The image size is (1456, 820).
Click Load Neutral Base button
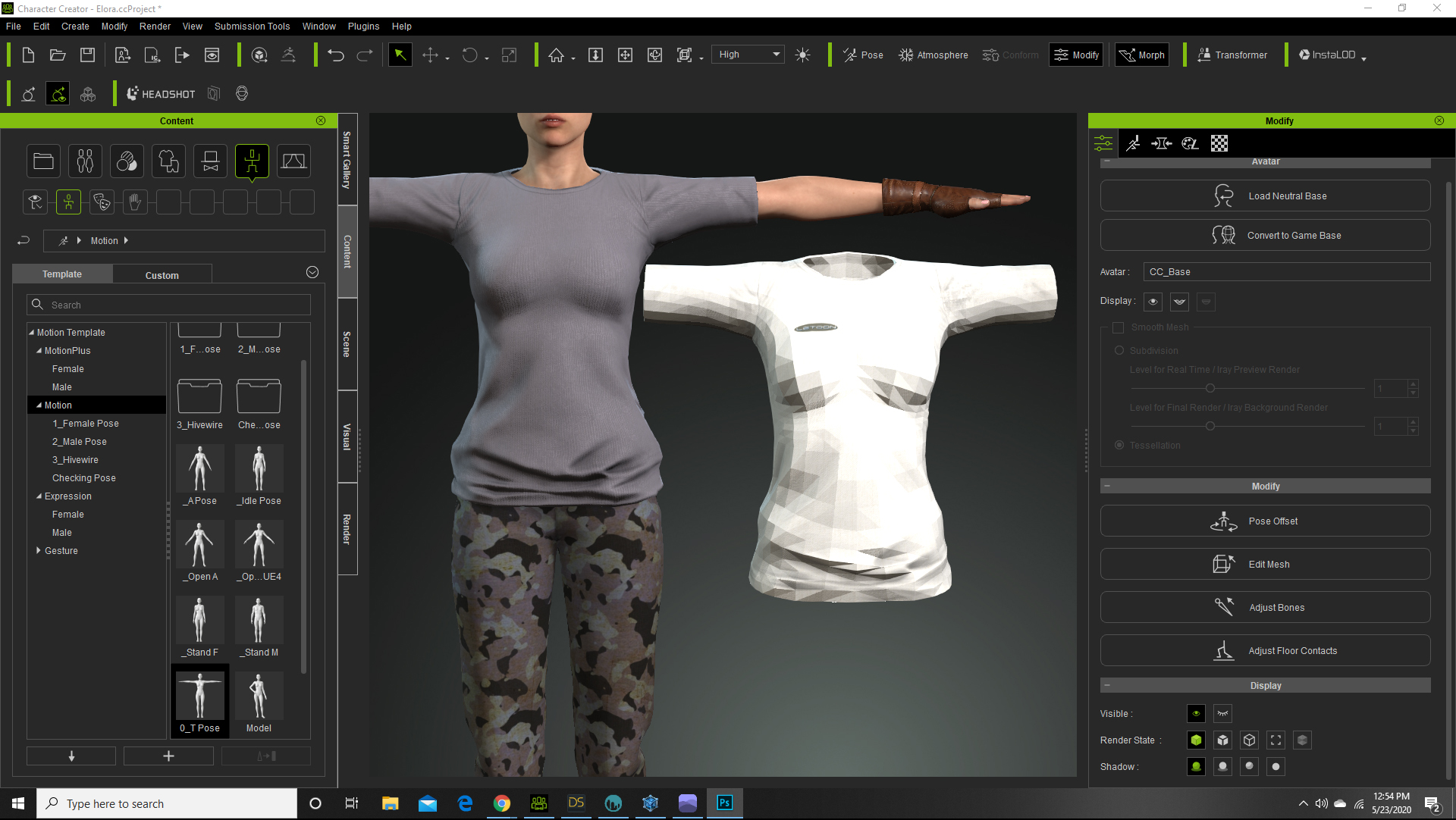point(1265,196)
